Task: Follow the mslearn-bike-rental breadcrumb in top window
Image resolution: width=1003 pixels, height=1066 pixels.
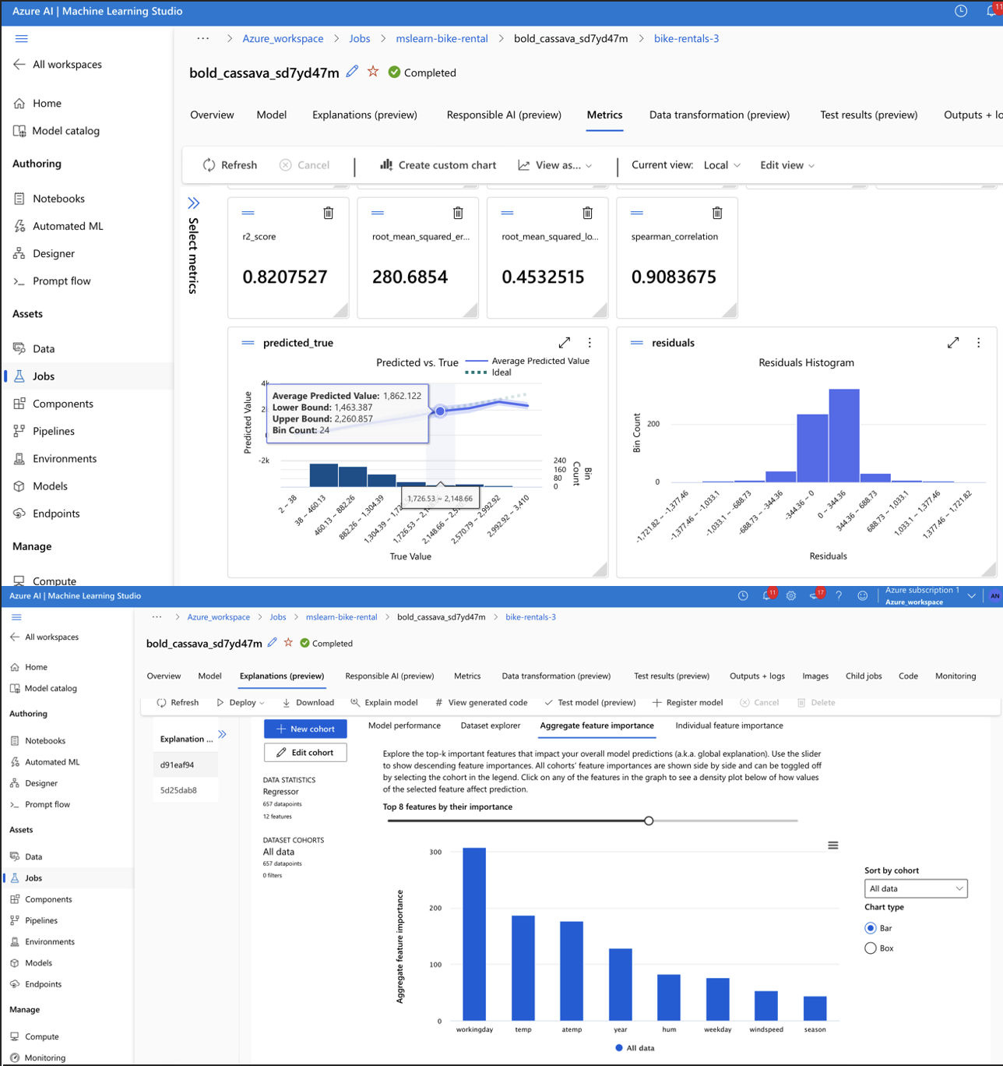Action: pyautogui.click(x=442, y=38)
